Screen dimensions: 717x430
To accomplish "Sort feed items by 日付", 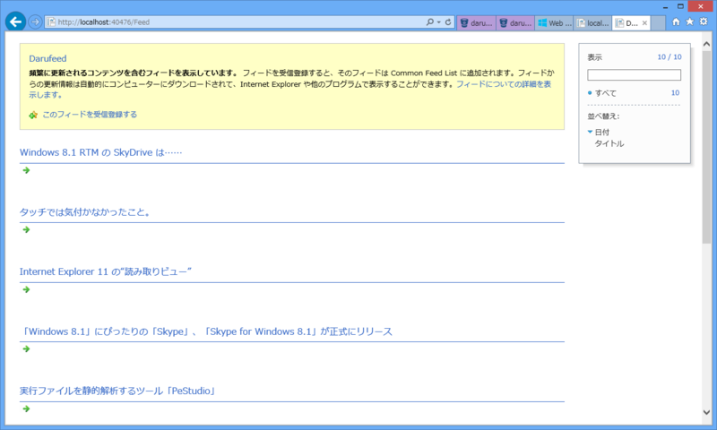I will point(601,132).
